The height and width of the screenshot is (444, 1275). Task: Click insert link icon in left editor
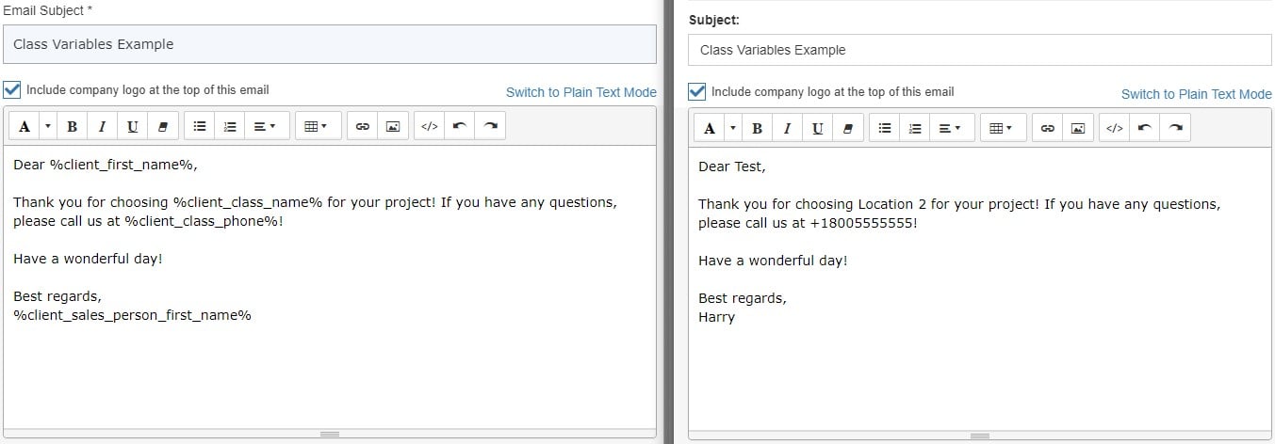[x=362, y=127]
